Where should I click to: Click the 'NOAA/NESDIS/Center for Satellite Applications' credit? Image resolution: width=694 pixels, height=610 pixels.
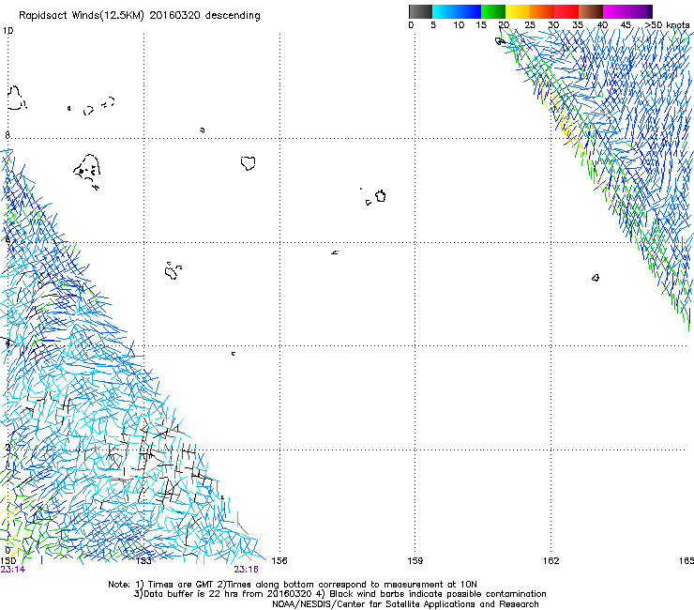(405, 603)
